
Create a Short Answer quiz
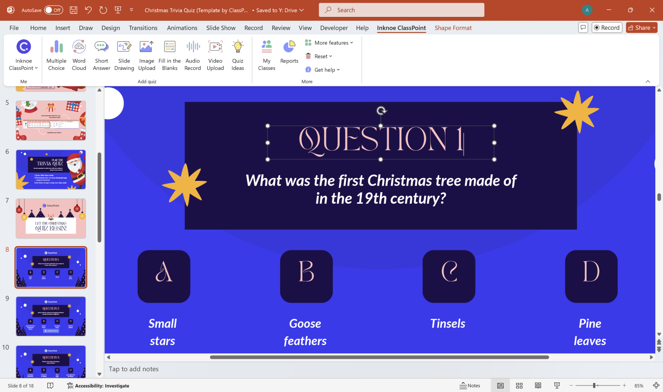(x=101, y=55)
